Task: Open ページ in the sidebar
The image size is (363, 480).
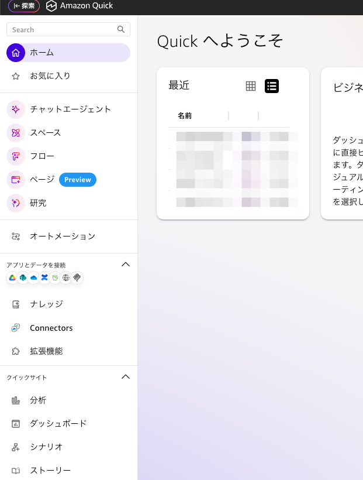Action: pos(42,180)
